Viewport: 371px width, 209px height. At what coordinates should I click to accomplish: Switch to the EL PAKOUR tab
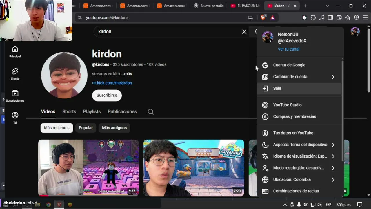(x=245, y=6)
